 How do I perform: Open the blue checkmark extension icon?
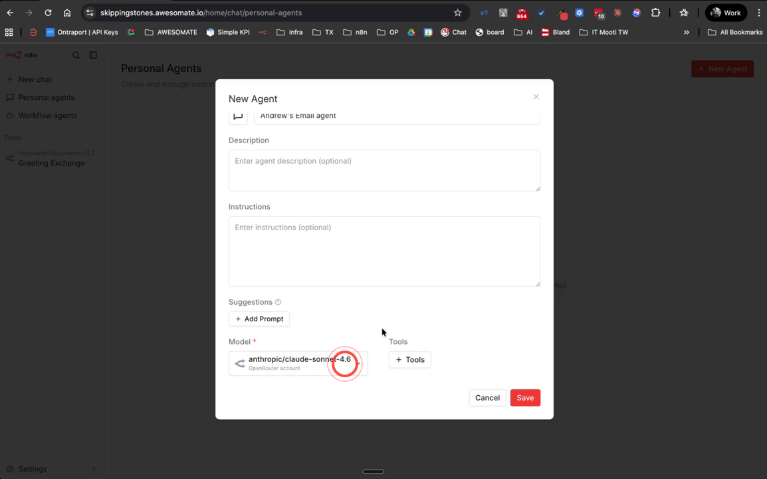point(541,13)
